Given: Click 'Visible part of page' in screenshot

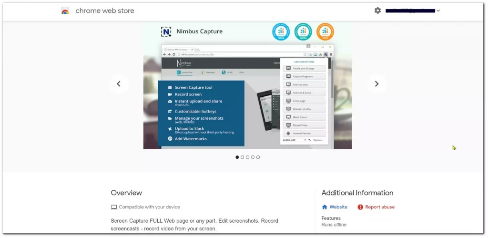Looking at the screenshot, I should pos(305,68).
